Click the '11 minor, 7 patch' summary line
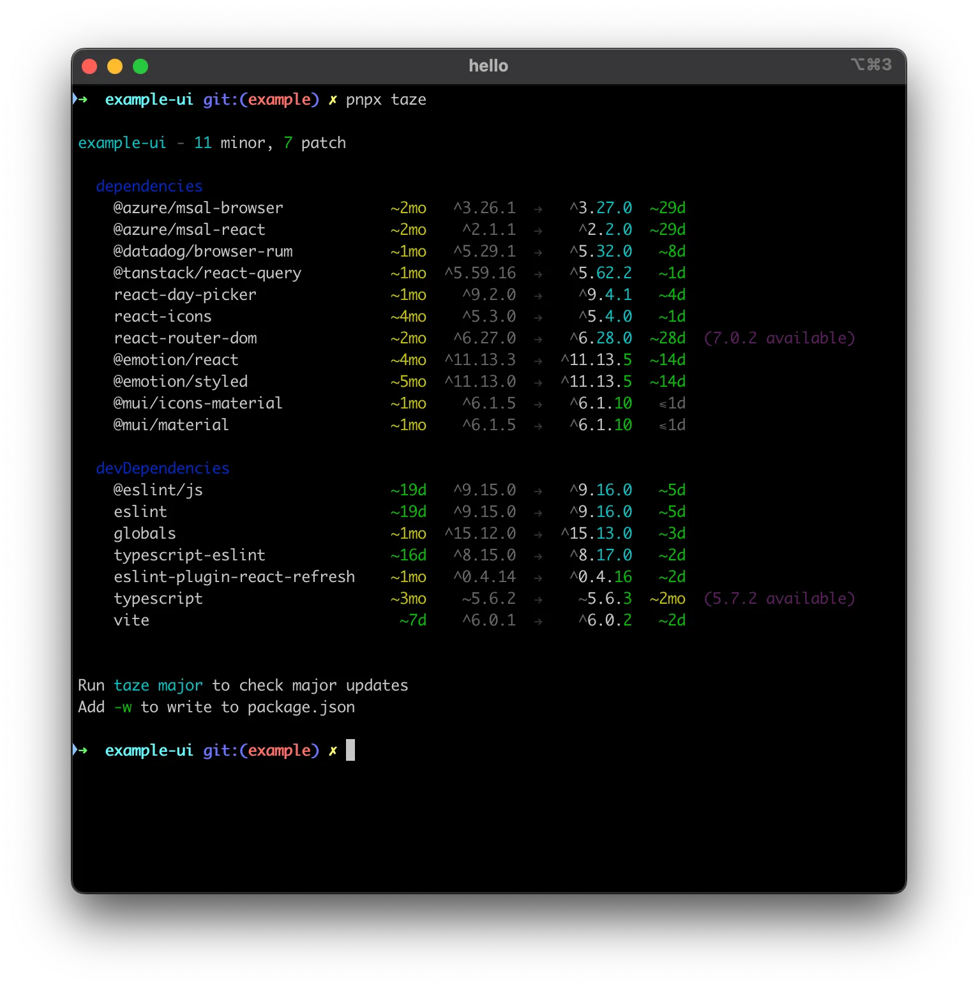Viewport: 978px width, 988px height. [x=270, y=143]
